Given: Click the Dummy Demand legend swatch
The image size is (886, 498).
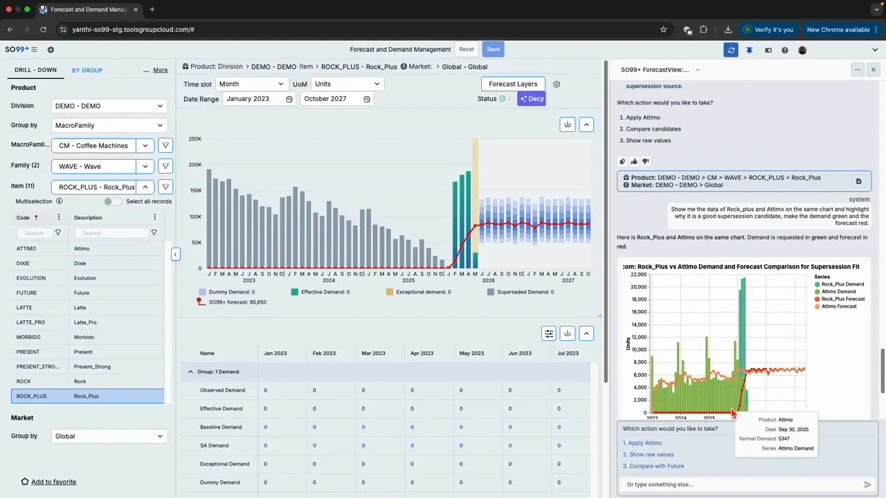Looking at the screenshot, I should [x=202, y=292].
